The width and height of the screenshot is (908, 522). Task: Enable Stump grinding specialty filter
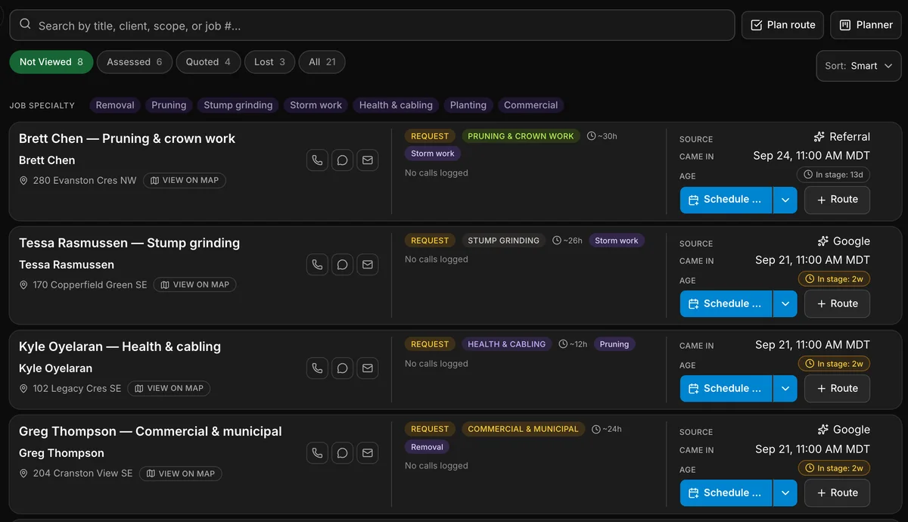pos(238,105)
